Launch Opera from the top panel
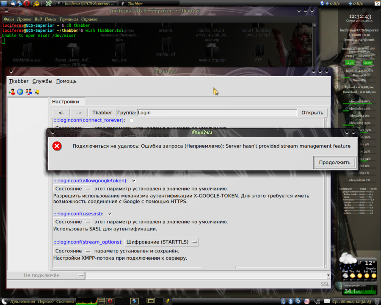The image size is (381, 305). point(26,3)
